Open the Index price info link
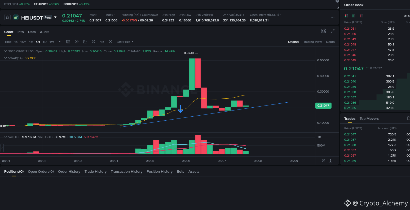The image size is (410, 210). (x=111, y=15)
